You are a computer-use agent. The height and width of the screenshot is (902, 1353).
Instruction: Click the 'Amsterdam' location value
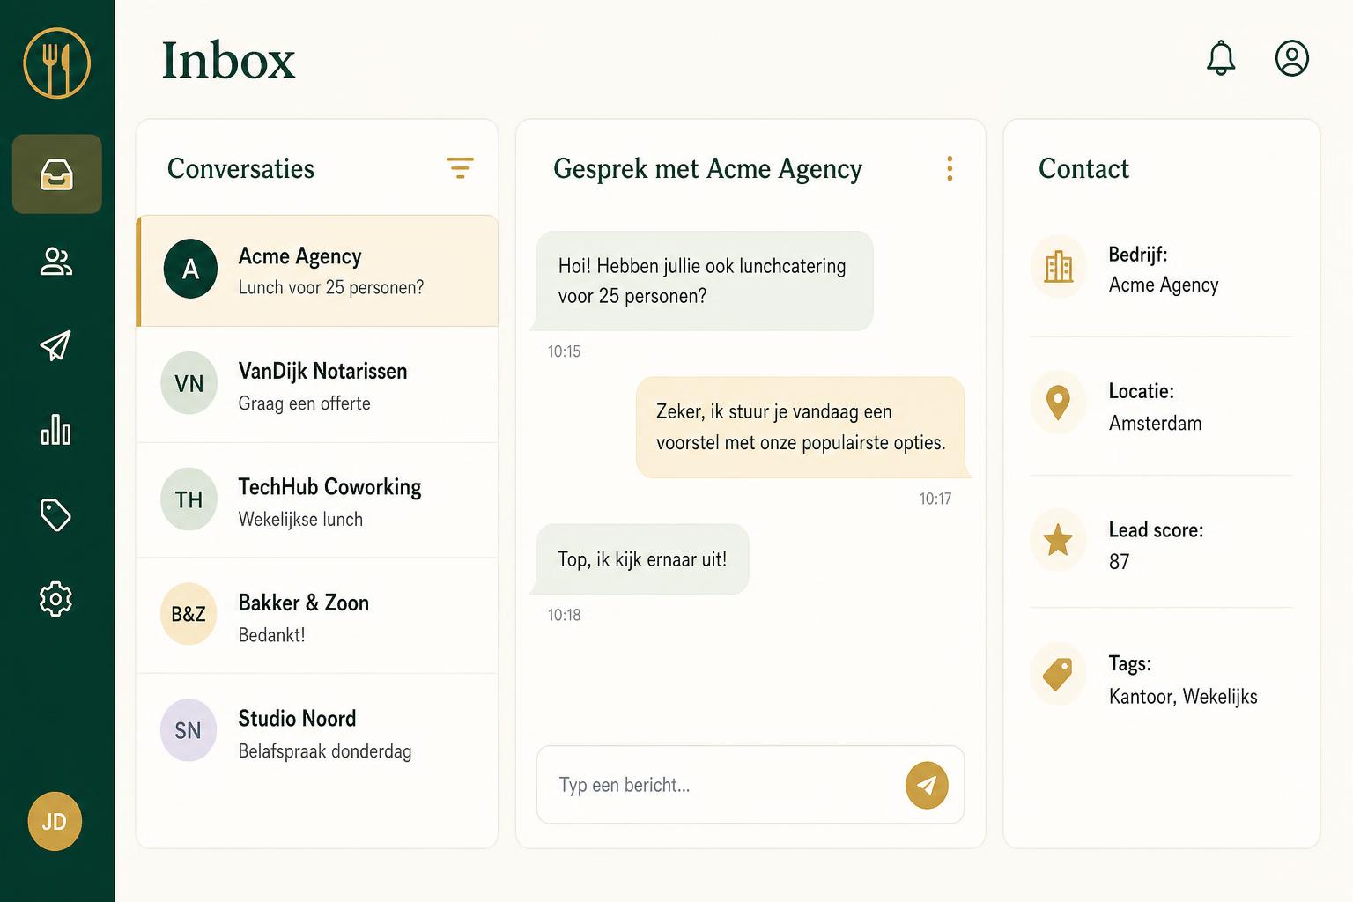1155,423
